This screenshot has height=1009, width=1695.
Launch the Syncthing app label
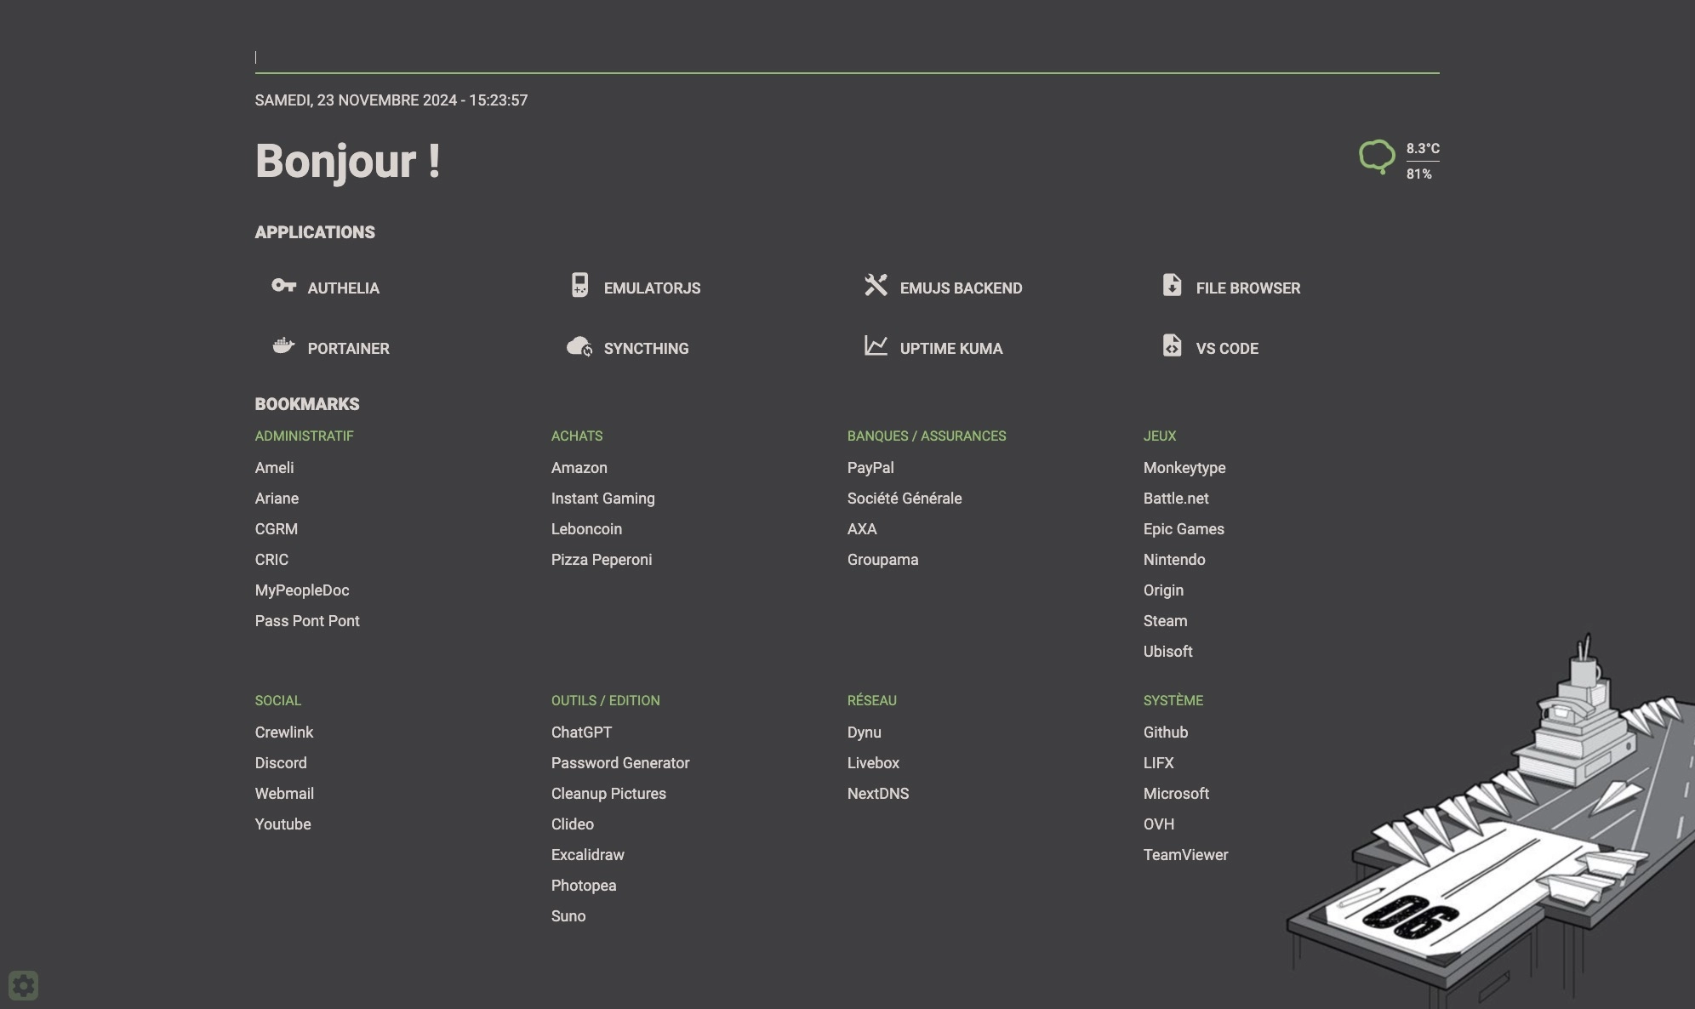[x=647, y=349]
